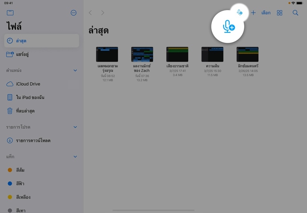The image size is (307, 213).
Task: Open iCloud Drive location
Action: tap(28, 84)
